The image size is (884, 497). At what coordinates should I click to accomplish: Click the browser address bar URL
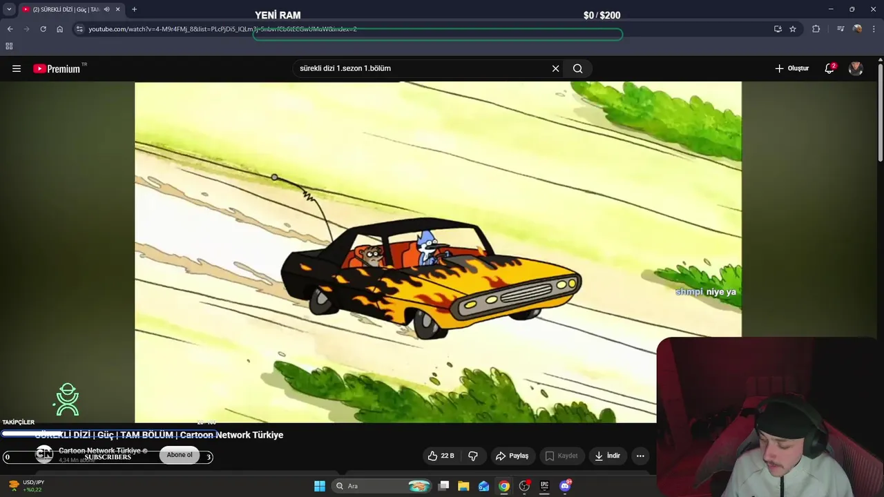[x=222, y=29]
